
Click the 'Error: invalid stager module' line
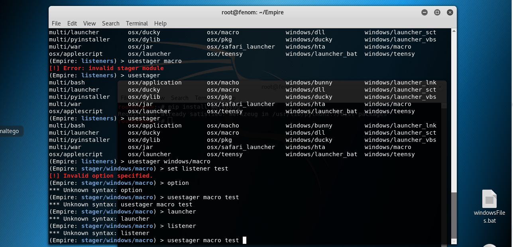pos(106,68)
